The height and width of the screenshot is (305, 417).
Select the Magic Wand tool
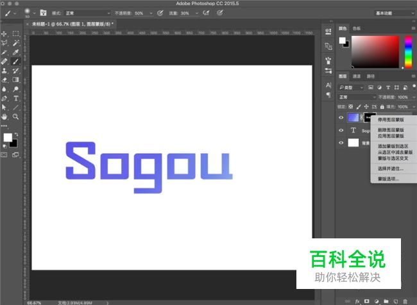click(x=15, y=43)
